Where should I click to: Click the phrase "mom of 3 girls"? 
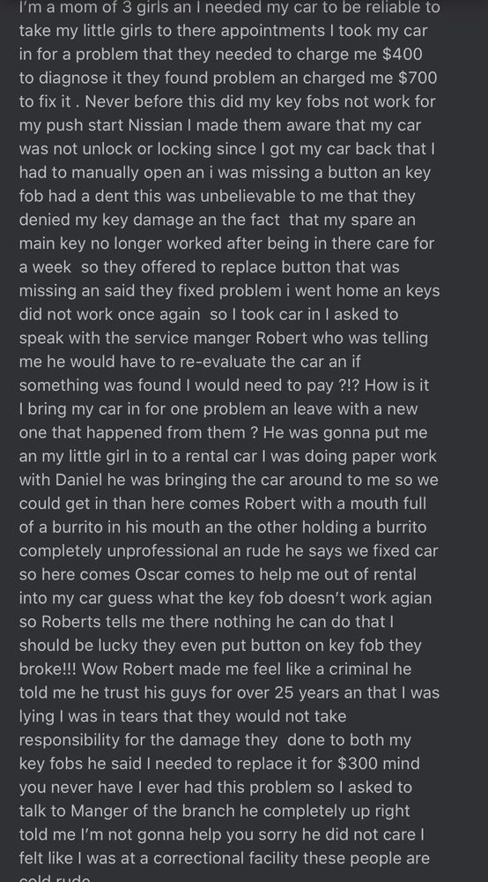pyautogui.click(x=104, y=8)
